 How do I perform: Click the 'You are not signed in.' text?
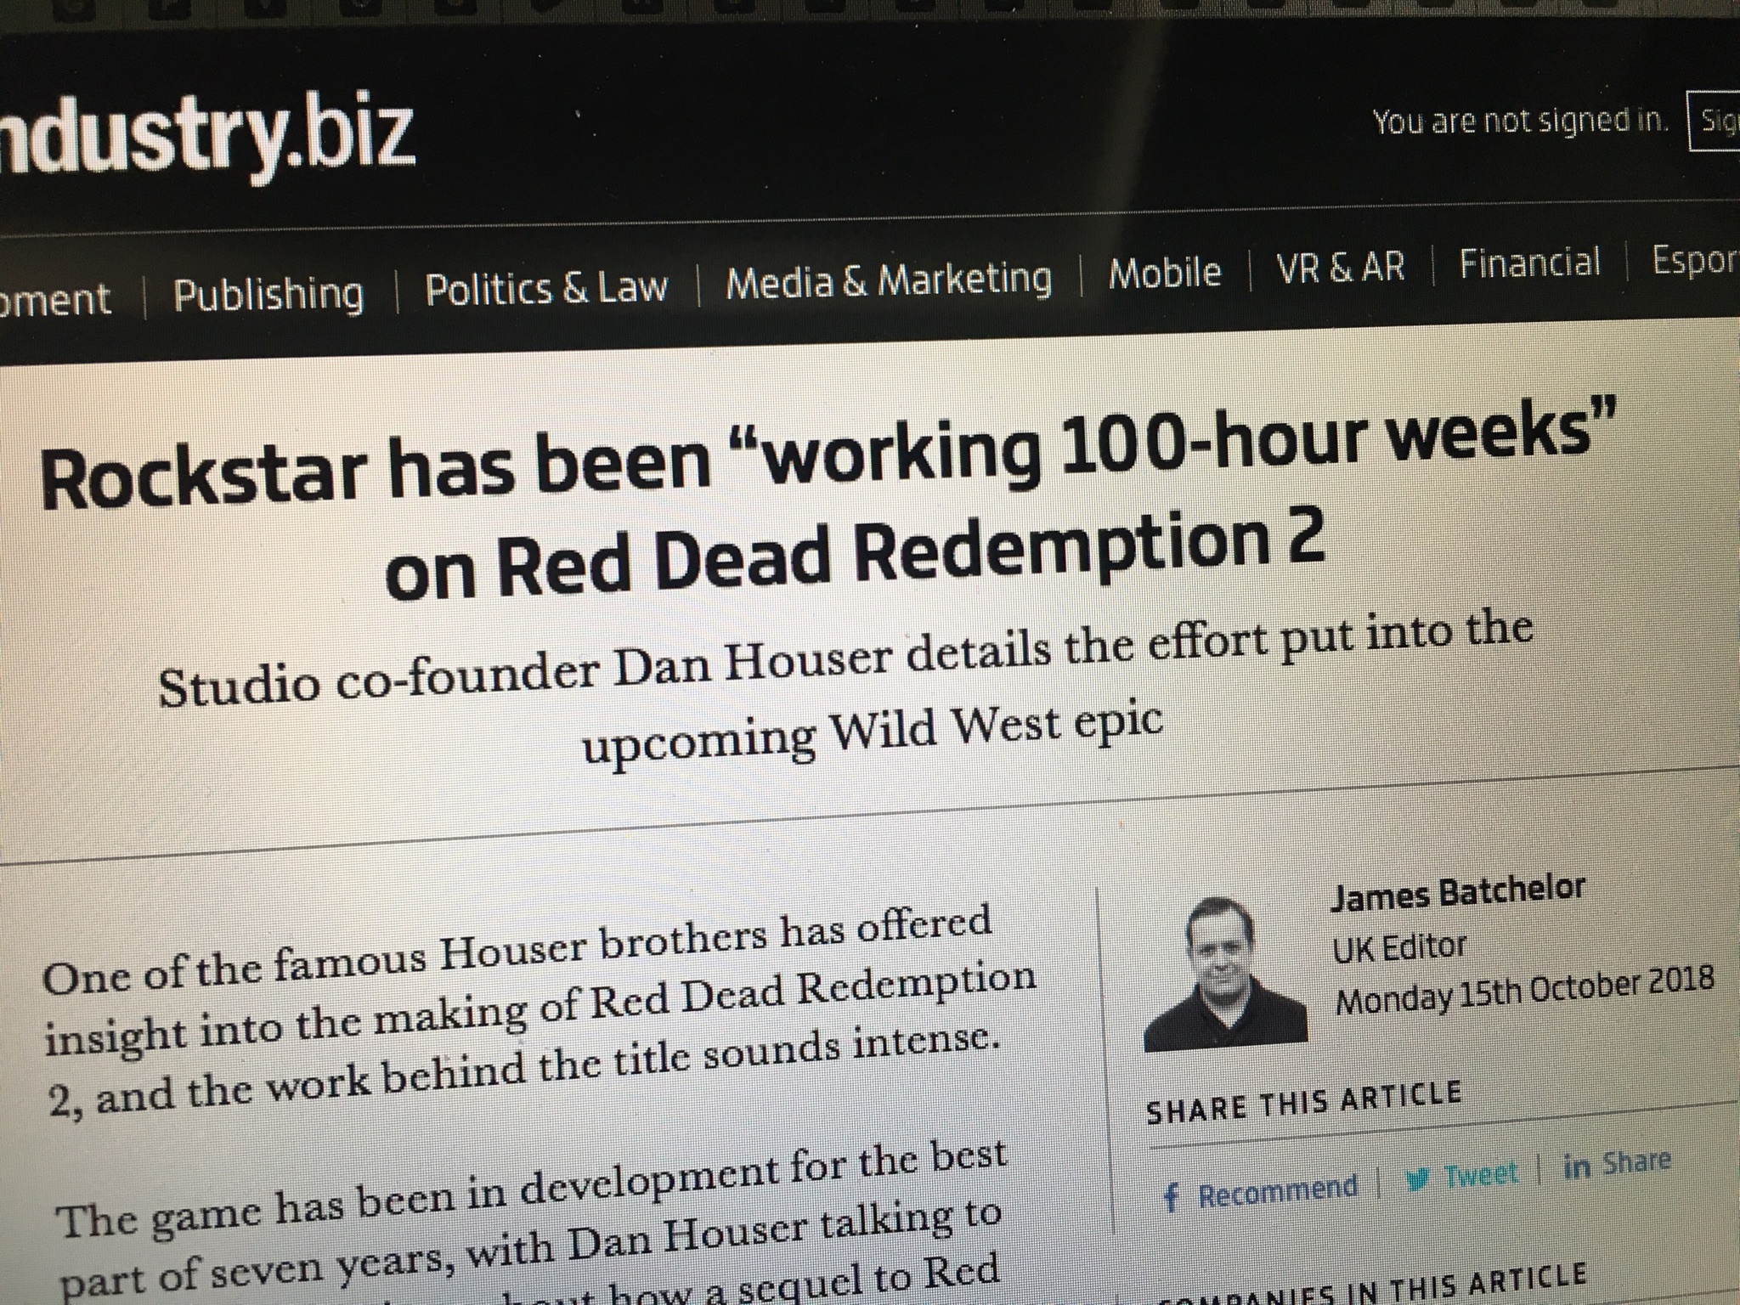[1521, 121]
